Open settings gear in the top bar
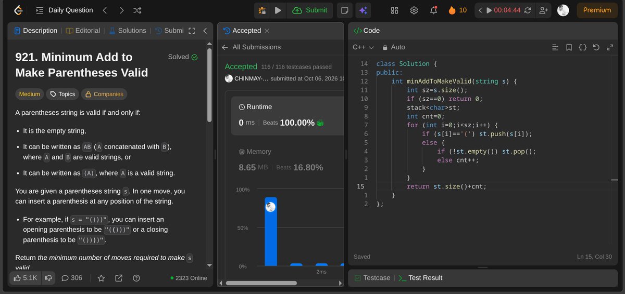The height and width of the screenshot is (294, 625). point(414,10)
